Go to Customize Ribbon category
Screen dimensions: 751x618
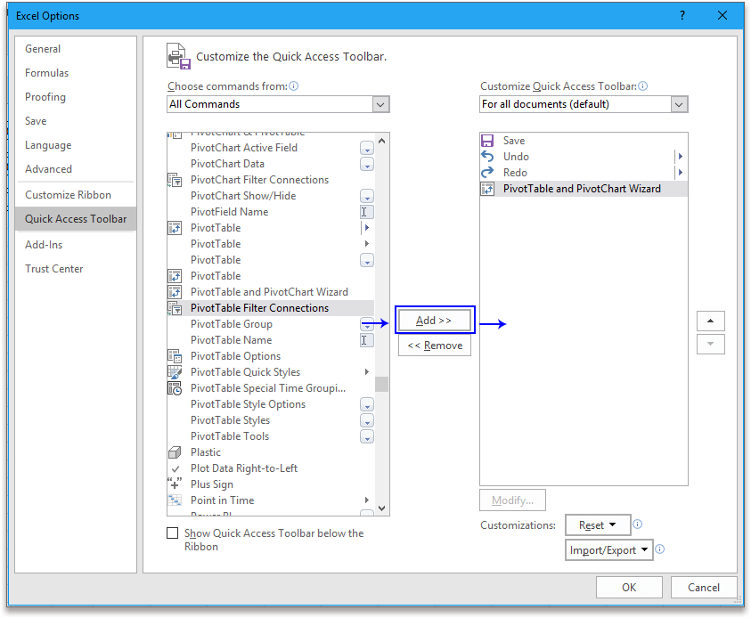tap(75, 195)
